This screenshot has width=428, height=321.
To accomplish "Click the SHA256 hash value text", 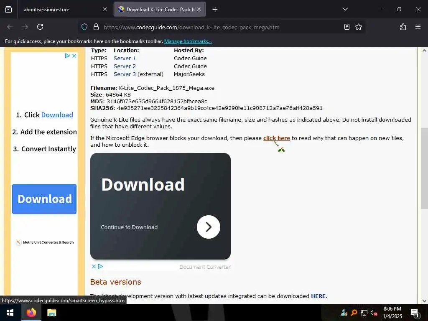I will coord(220,108).
